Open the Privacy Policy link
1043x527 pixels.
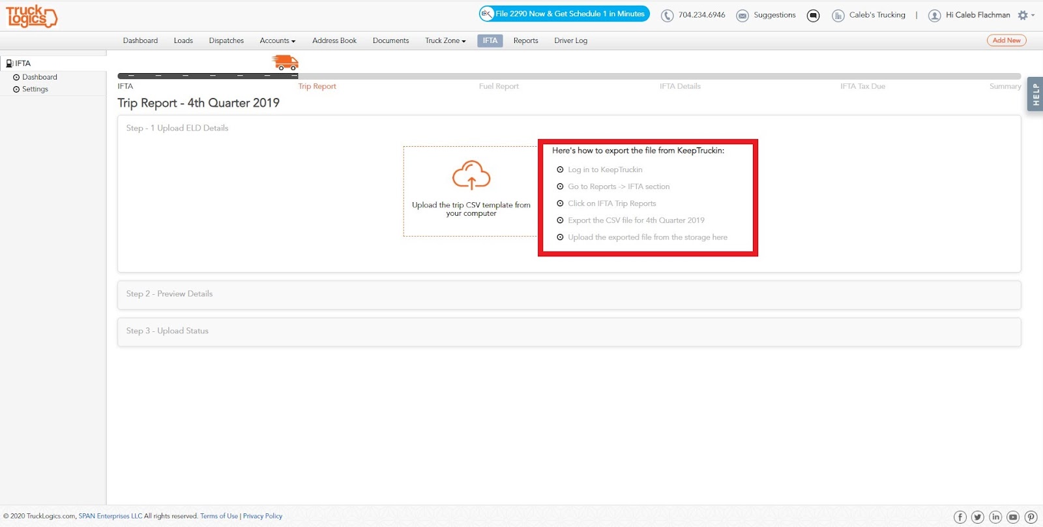pyautogui.click(x=263, y=516)
